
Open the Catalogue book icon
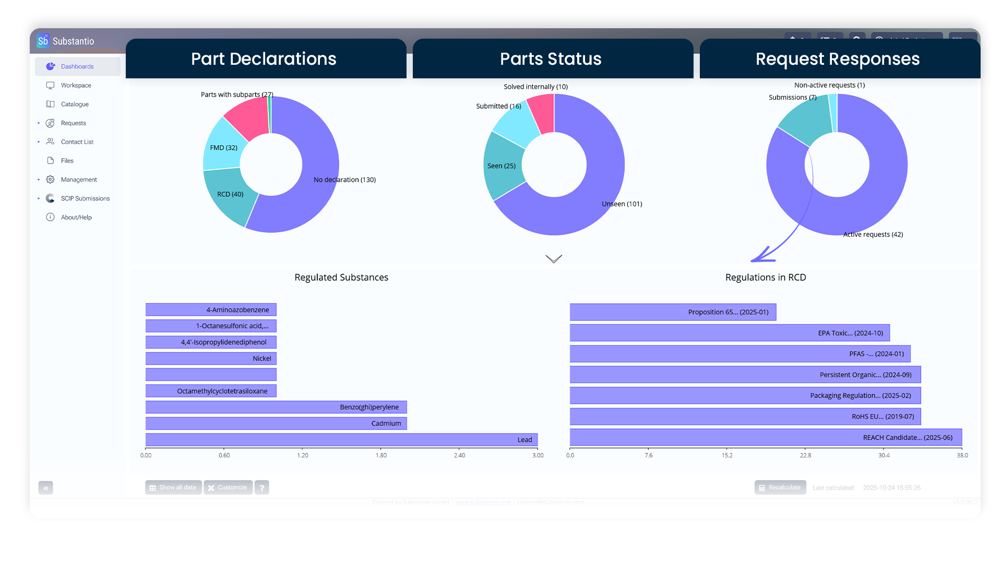tap(50, 104)
